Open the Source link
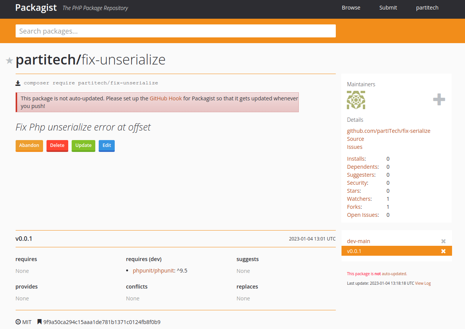 point(355,139)
